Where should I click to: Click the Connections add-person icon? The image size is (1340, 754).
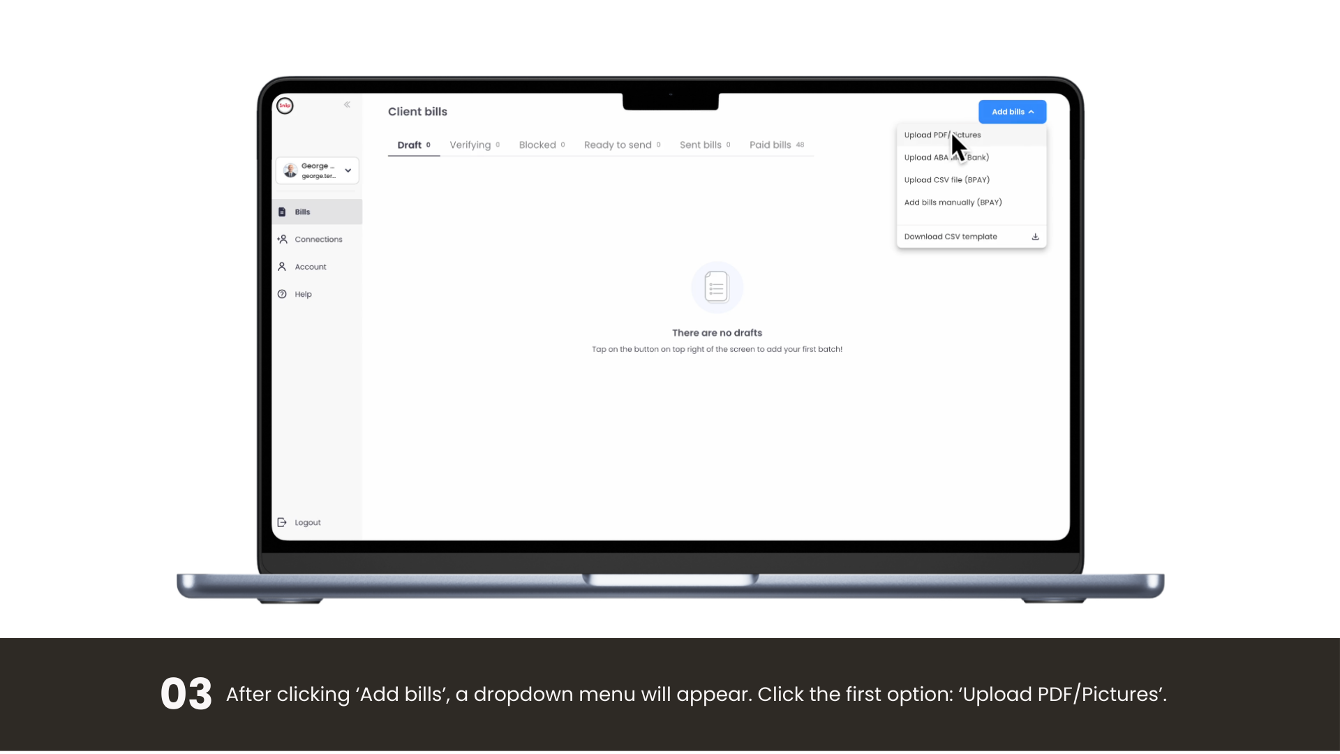point(282,239)
